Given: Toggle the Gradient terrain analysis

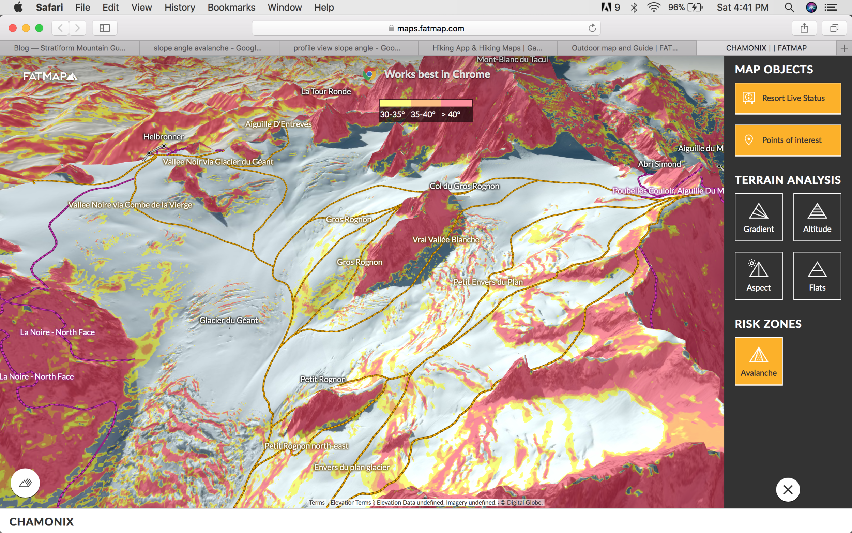Looking at the screenshot, I should [x=758, y=217].
